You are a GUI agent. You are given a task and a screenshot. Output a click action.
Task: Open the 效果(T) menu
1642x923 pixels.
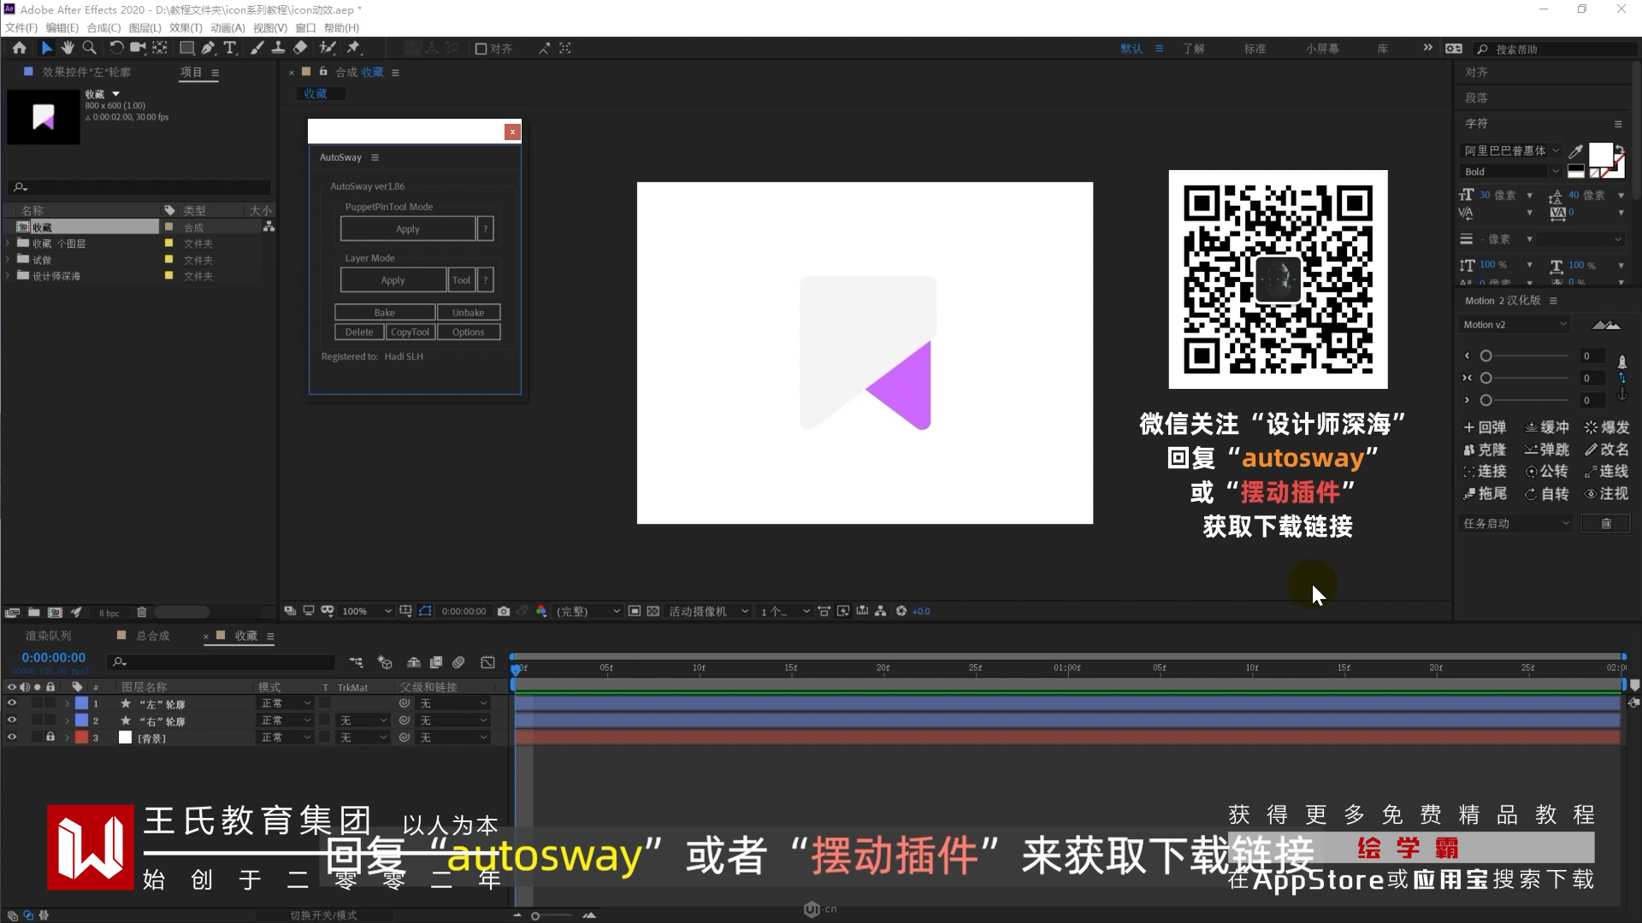click(185, 27)
